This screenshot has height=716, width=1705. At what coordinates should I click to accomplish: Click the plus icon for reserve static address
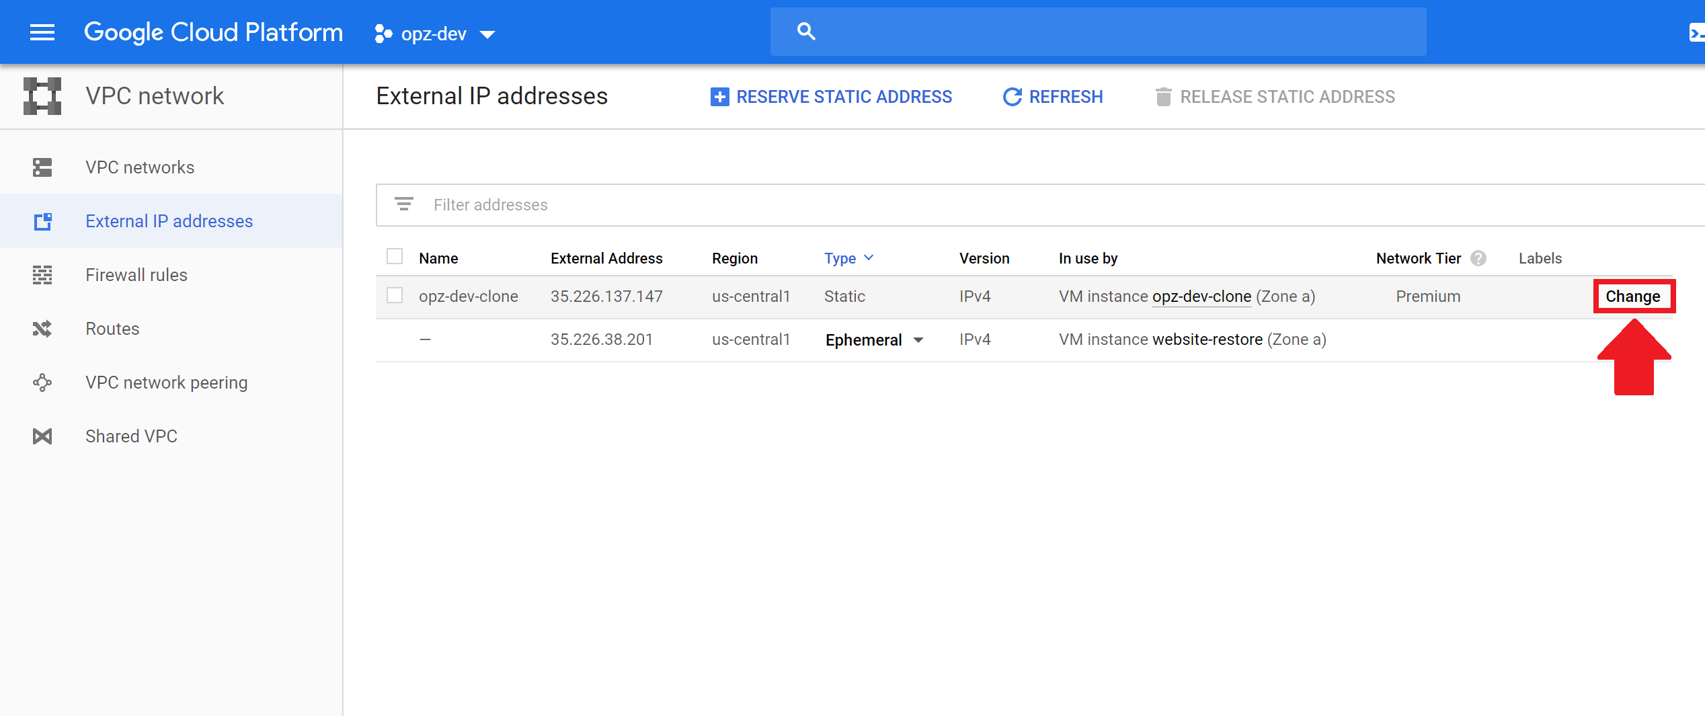719,97
